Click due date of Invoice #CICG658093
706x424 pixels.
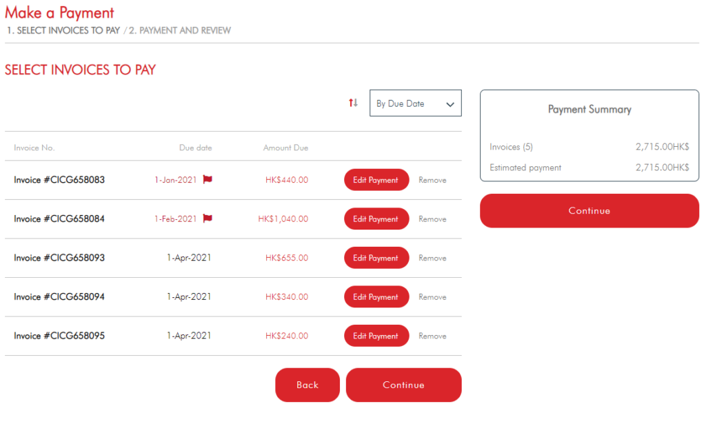click(x=189, y=258)
